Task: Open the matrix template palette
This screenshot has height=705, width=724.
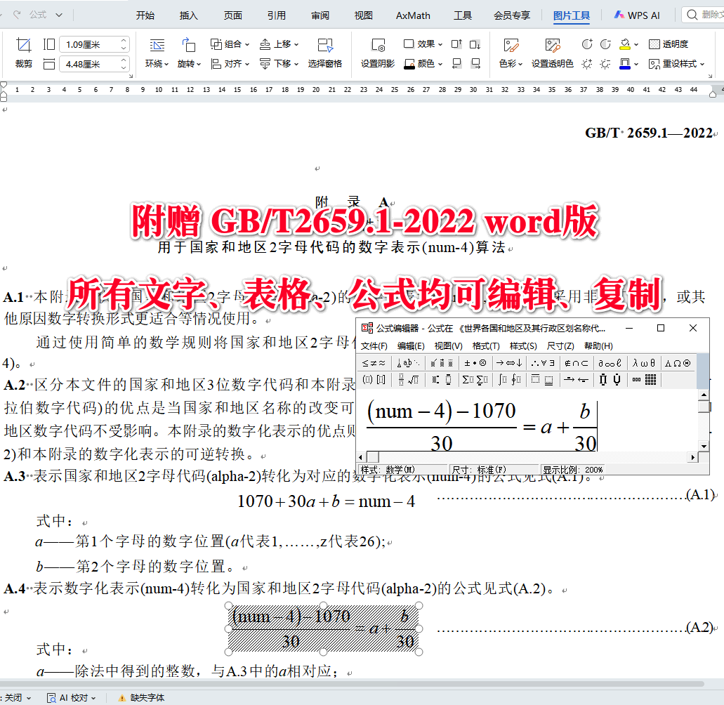Action: click(x=652, y=378)
